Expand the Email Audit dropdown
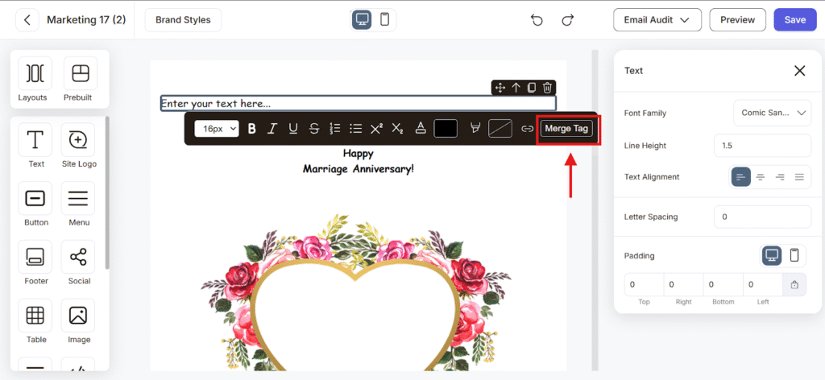 pos(657,20)
